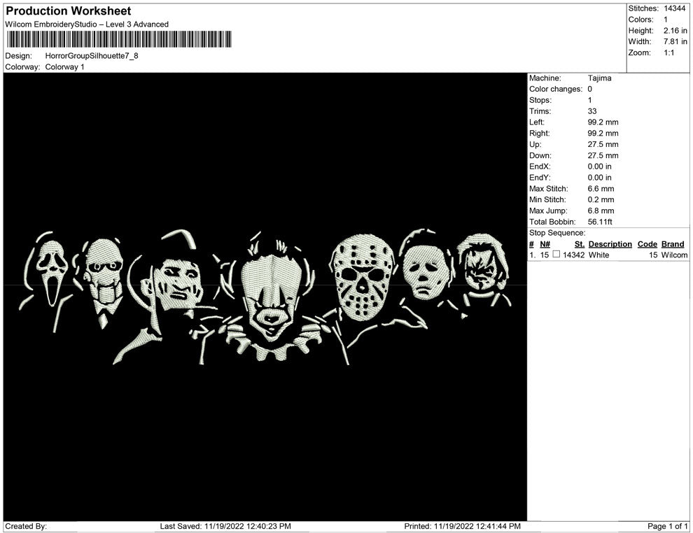The width and height of the screenshot is (693, 533).
Task: Click the Code column header
Action: click(x=647, y=244)
